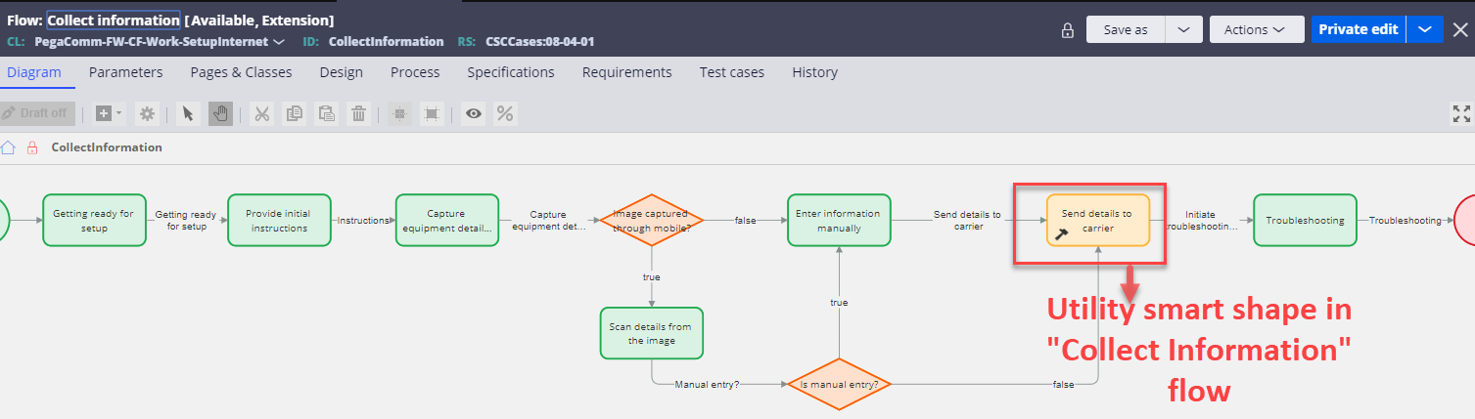Viewport: 1475px width, 419px height.
Task: Open flow properties gear icon
Action: [x=147, y=113]
